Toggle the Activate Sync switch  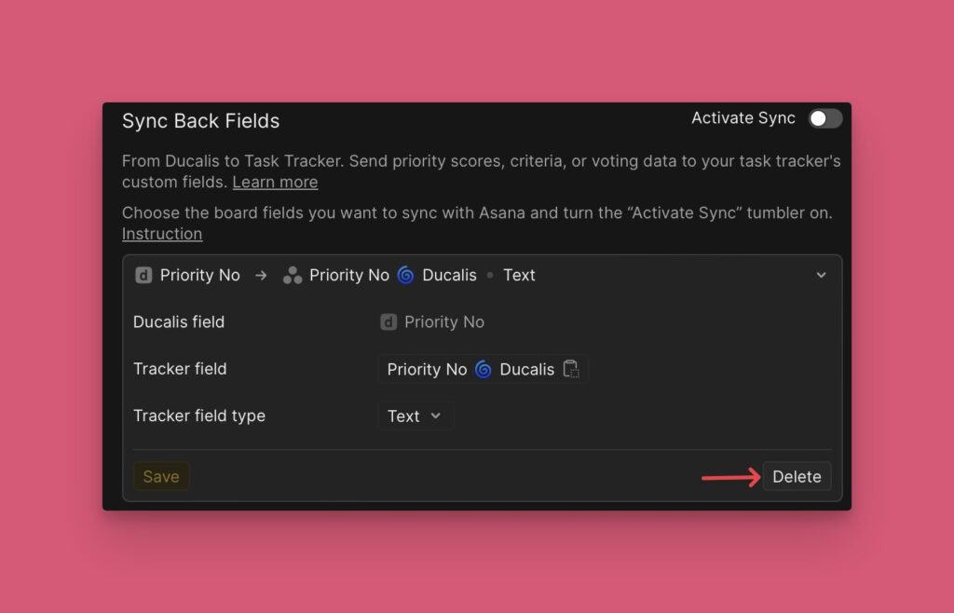pyautogui.click(x=825, y=118)
